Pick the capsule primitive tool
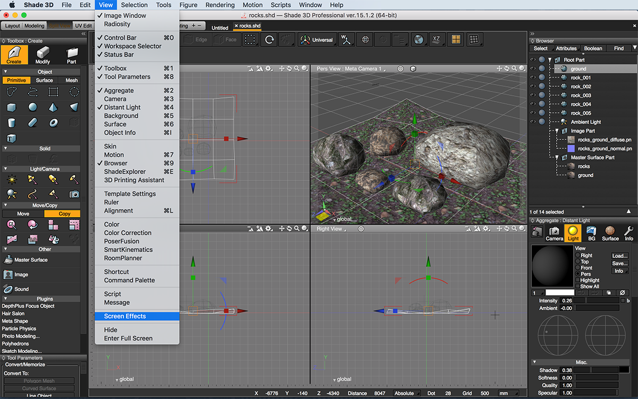 [32, 123]
